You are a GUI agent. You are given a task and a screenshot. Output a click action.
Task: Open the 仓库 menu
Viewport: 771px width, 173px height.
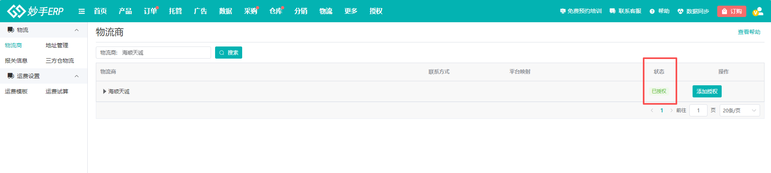click(276, 11)
